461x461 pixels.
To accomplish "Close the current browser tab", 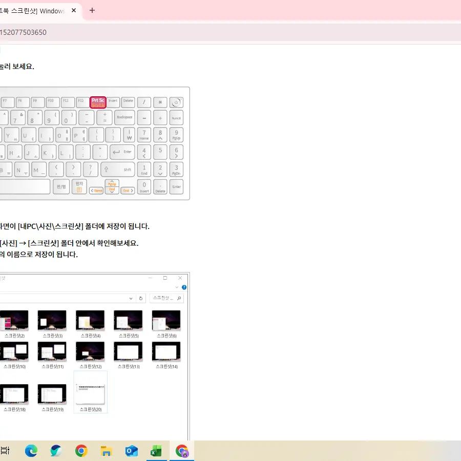I will [74, 11].
